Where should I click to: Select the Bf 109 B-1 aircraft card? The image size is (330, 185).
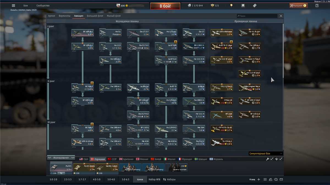click(82, 33)
